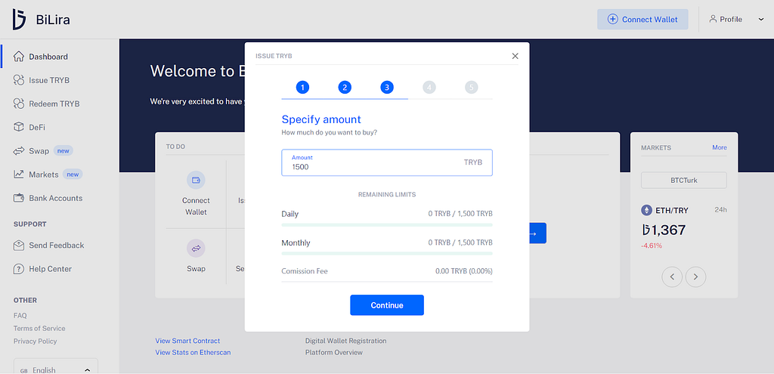Image resolution: width=774 pixels, height=374 pixels.
Task: Click the Monthly limit progress bar
Action: click(387, 254)
